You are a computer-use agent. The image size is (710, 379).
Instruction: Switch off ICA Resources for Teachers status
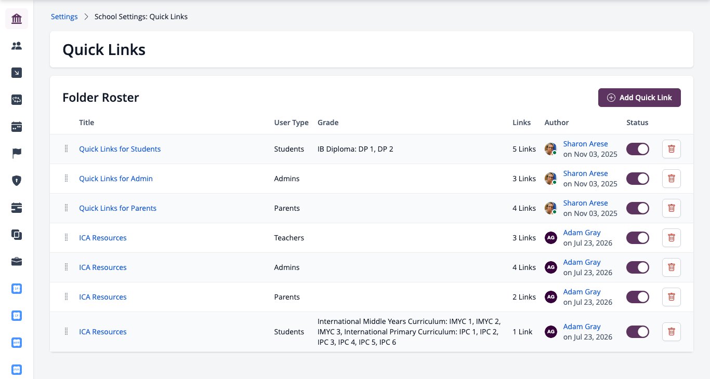(638, 238)
